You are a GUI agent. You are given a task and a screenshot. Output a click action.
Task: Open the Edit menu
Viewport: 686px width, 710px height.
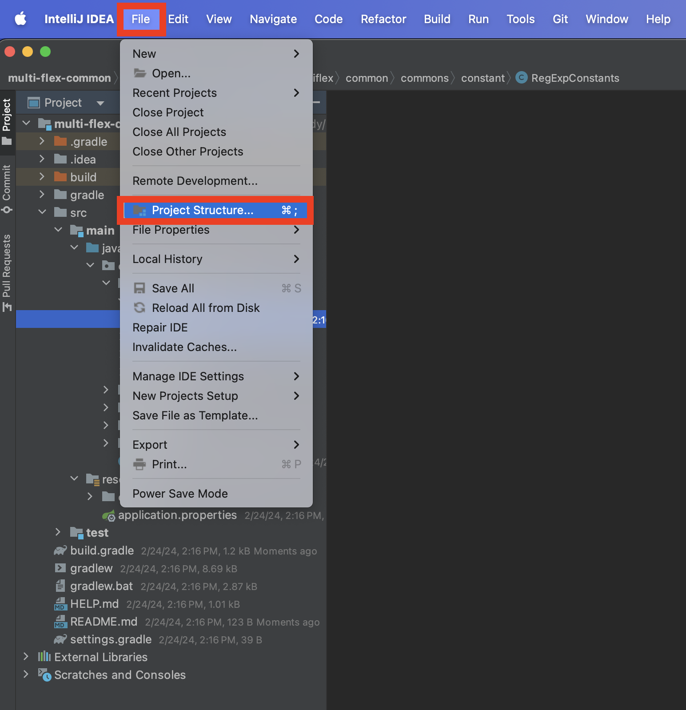(178, 19)
